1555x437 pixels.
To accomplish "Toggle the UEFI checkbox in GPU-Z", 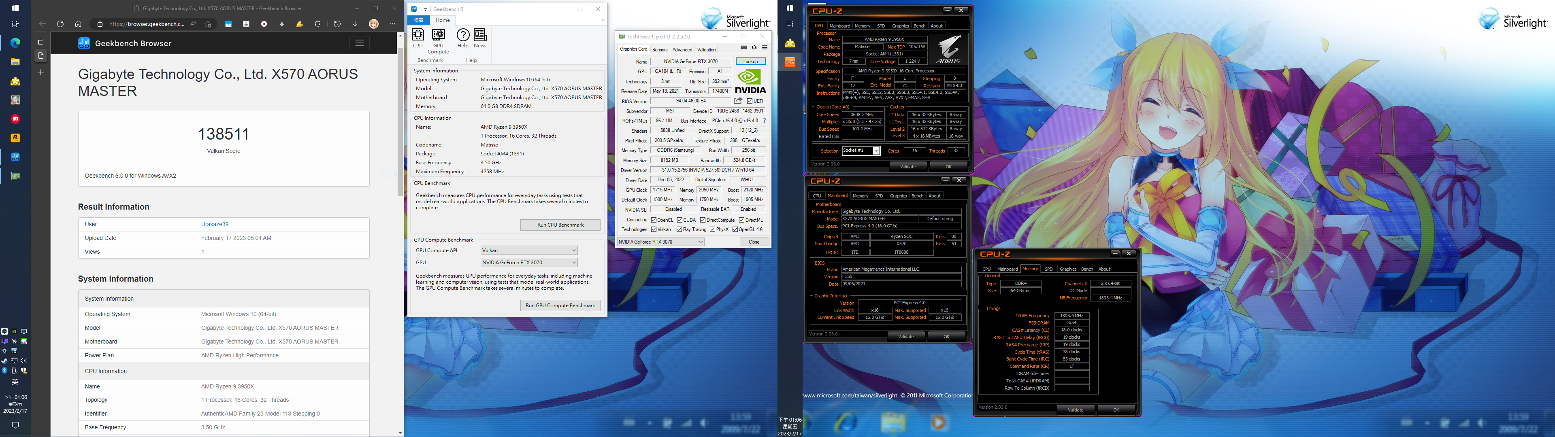I will [750, 102].
